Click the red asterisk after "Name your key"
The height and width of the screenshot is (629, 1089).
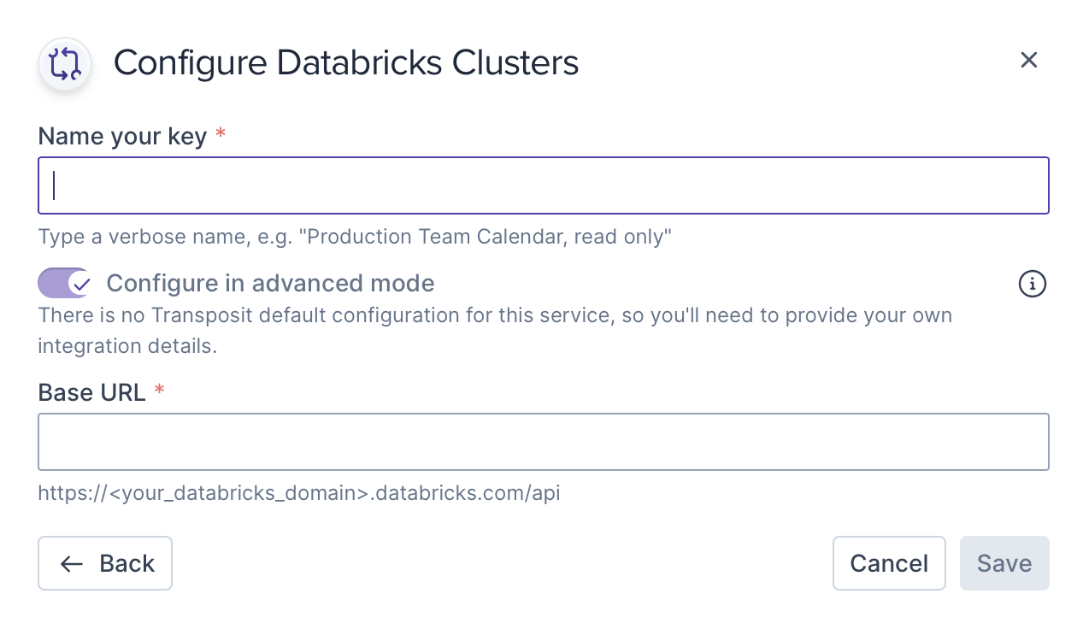(221, 135)
